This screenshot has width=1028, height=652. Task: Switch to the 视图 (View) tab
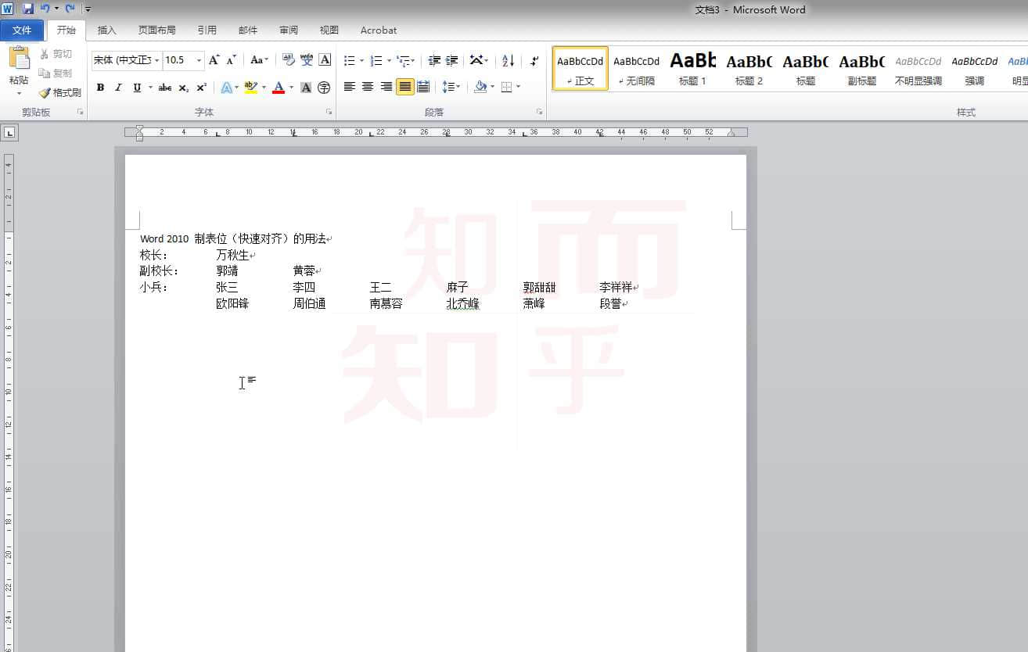coord(329,30)
